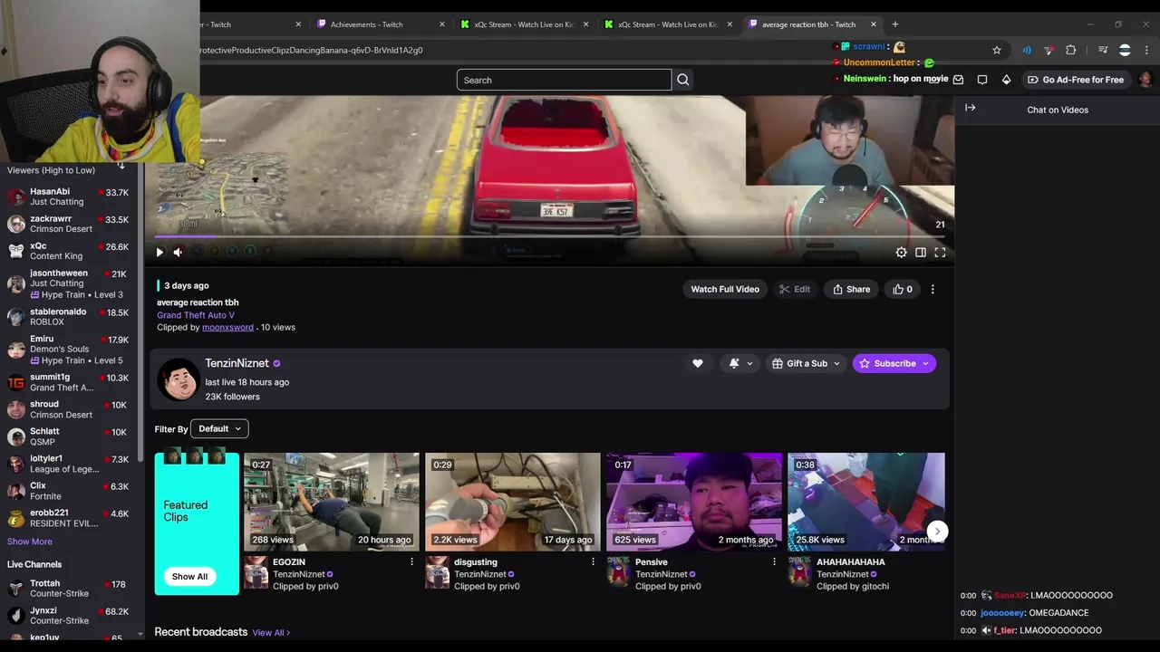
Task: Open HasanAbi channel in sidebar
Action: (x=71, y=197)
